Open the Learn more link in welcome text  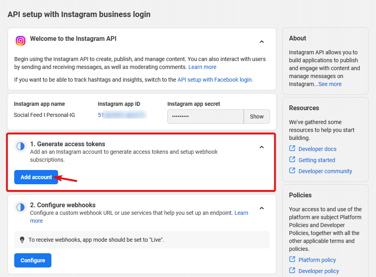(202, 67)
